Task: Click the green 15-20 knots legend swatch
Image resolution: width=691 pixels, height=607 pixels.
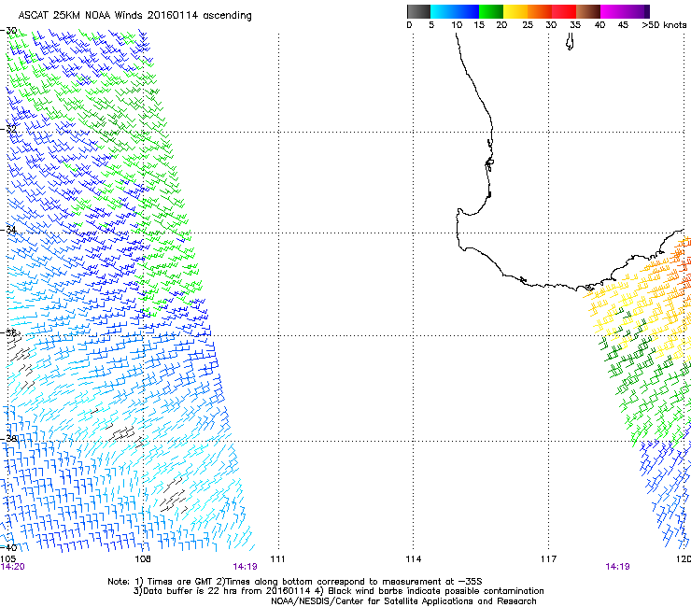Action: (491, 11)
